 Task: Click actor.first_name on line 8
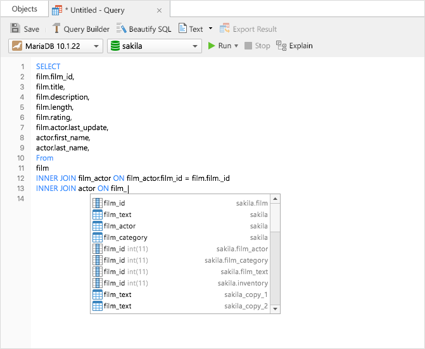[63, 138]
